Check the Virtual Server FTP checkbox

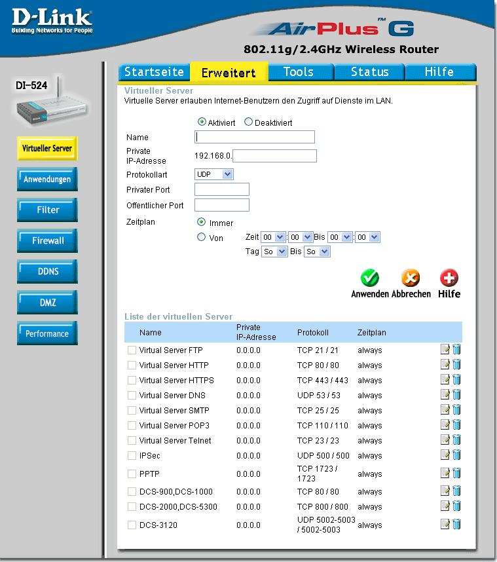click(132, 350)
